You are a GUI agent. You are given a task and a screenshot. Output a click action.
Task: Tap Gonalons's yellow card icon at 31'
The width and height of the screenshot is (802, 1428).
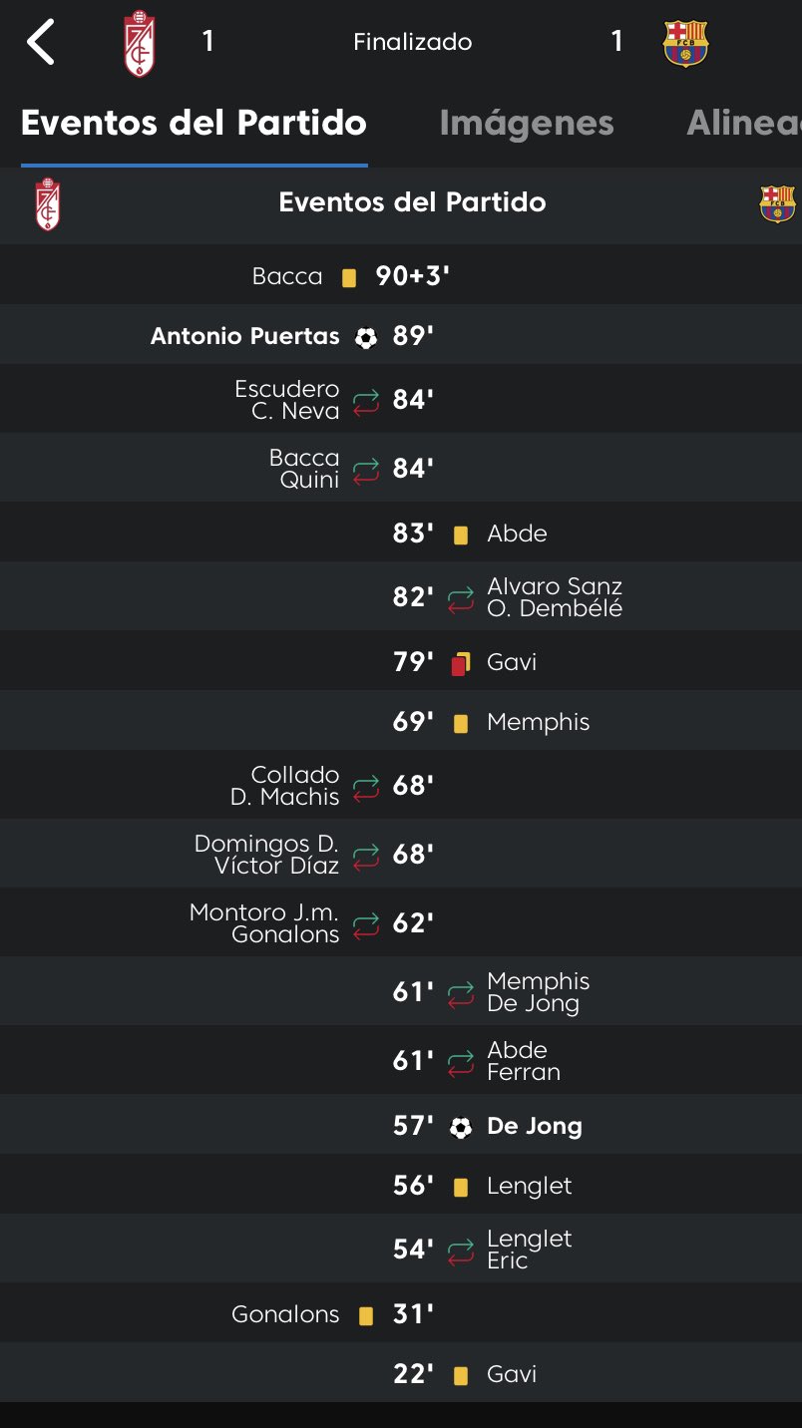click(x=366, y=1316)
